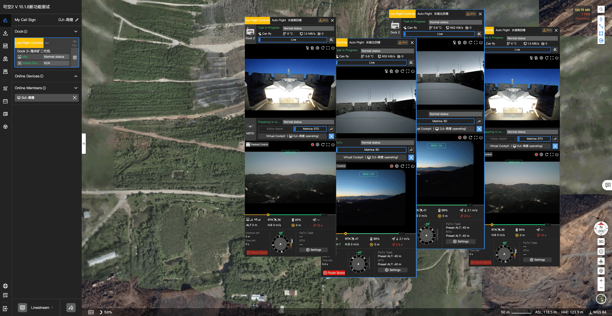Start recording in the Payload Control view
Image resolution: width=612 pixels, height=316 pixels.
312,144
